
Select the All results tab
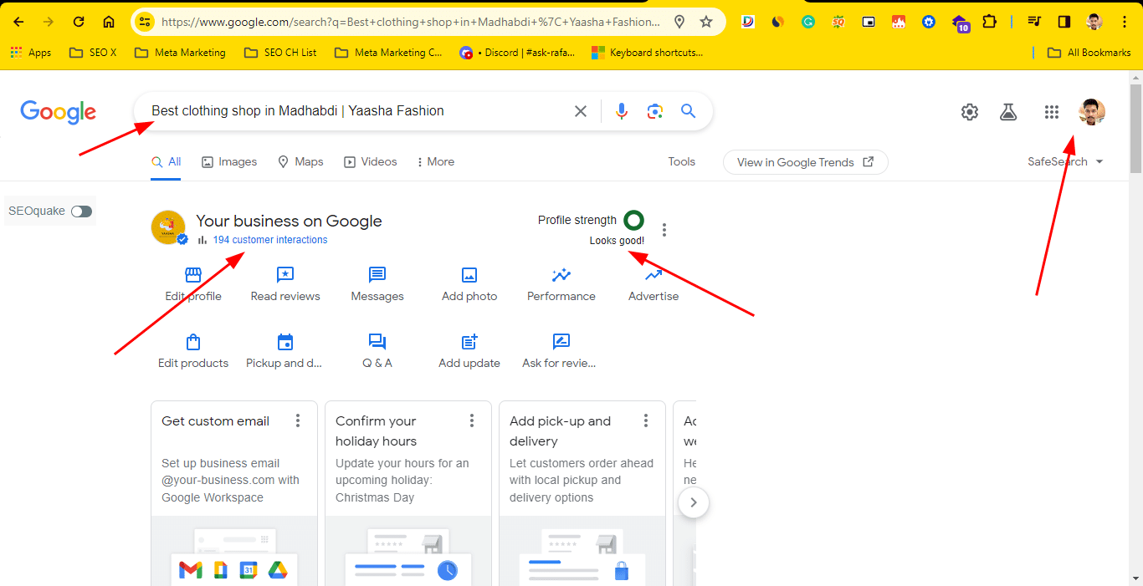click(167, 162)
